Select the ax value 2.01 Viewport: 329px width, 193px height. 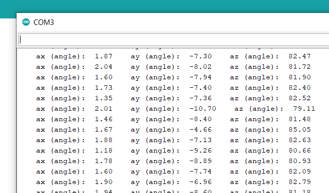pos(104,109)
